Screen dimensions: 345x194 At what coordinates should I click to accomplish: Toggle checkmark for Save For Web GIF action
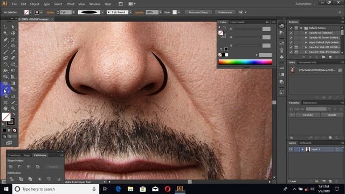291,47
